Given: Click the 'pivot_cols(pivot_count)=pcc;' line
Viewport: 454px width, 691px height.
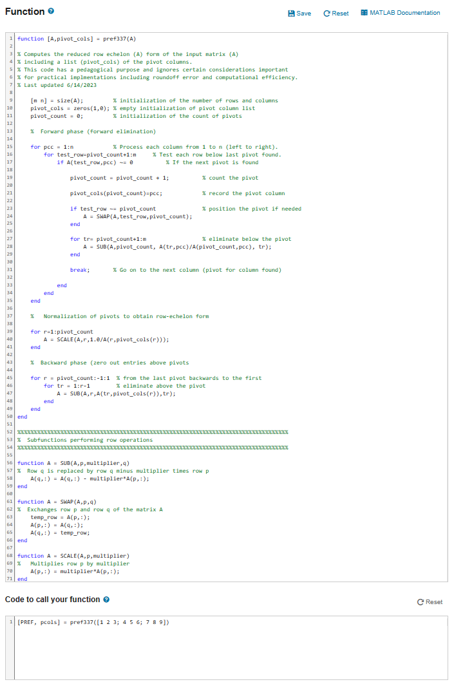Looking at the screenshot, I should [117, 193].
